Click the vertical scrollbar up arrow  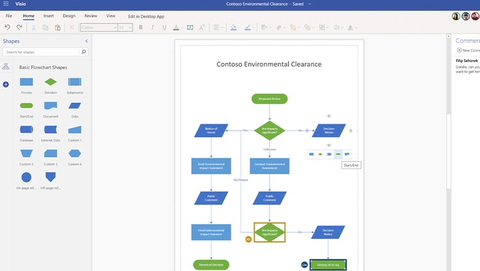(x=449, y=36)
